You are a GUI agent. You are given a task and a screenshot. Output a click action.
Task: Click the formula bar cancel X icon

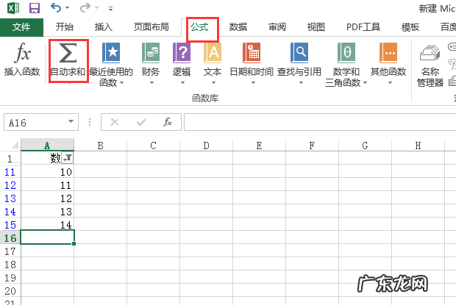115,122
